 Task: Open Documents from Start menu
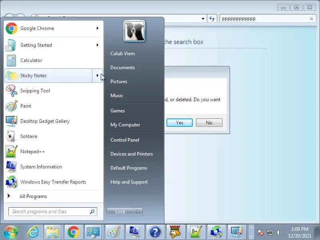(122, 68)
